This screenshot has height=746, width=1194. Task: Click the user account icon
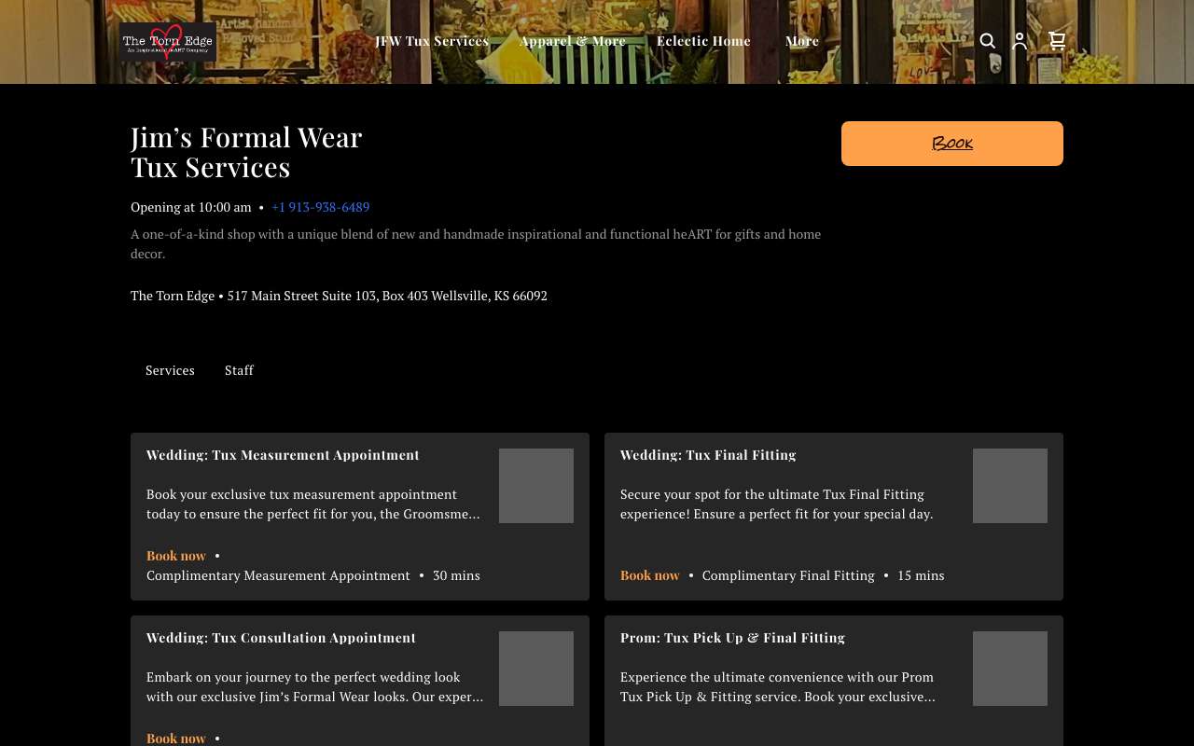tap(1020, 41)
